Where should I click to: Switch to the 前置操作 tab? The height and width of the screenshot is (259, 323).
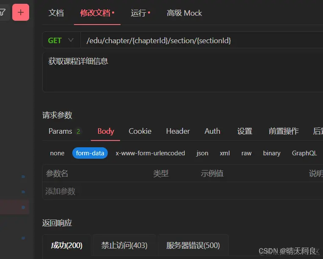click(284, 131)
